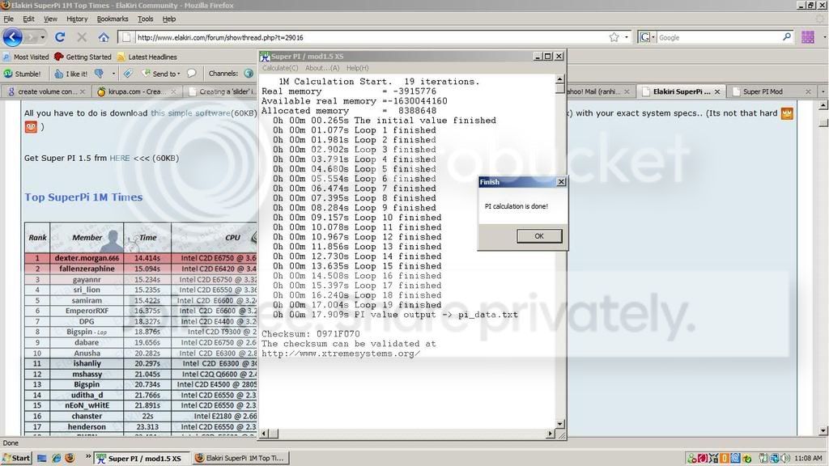The width and height of the screenshot is (829, 466).
Task: Click the Windows Start button
Action: (17, 458)
